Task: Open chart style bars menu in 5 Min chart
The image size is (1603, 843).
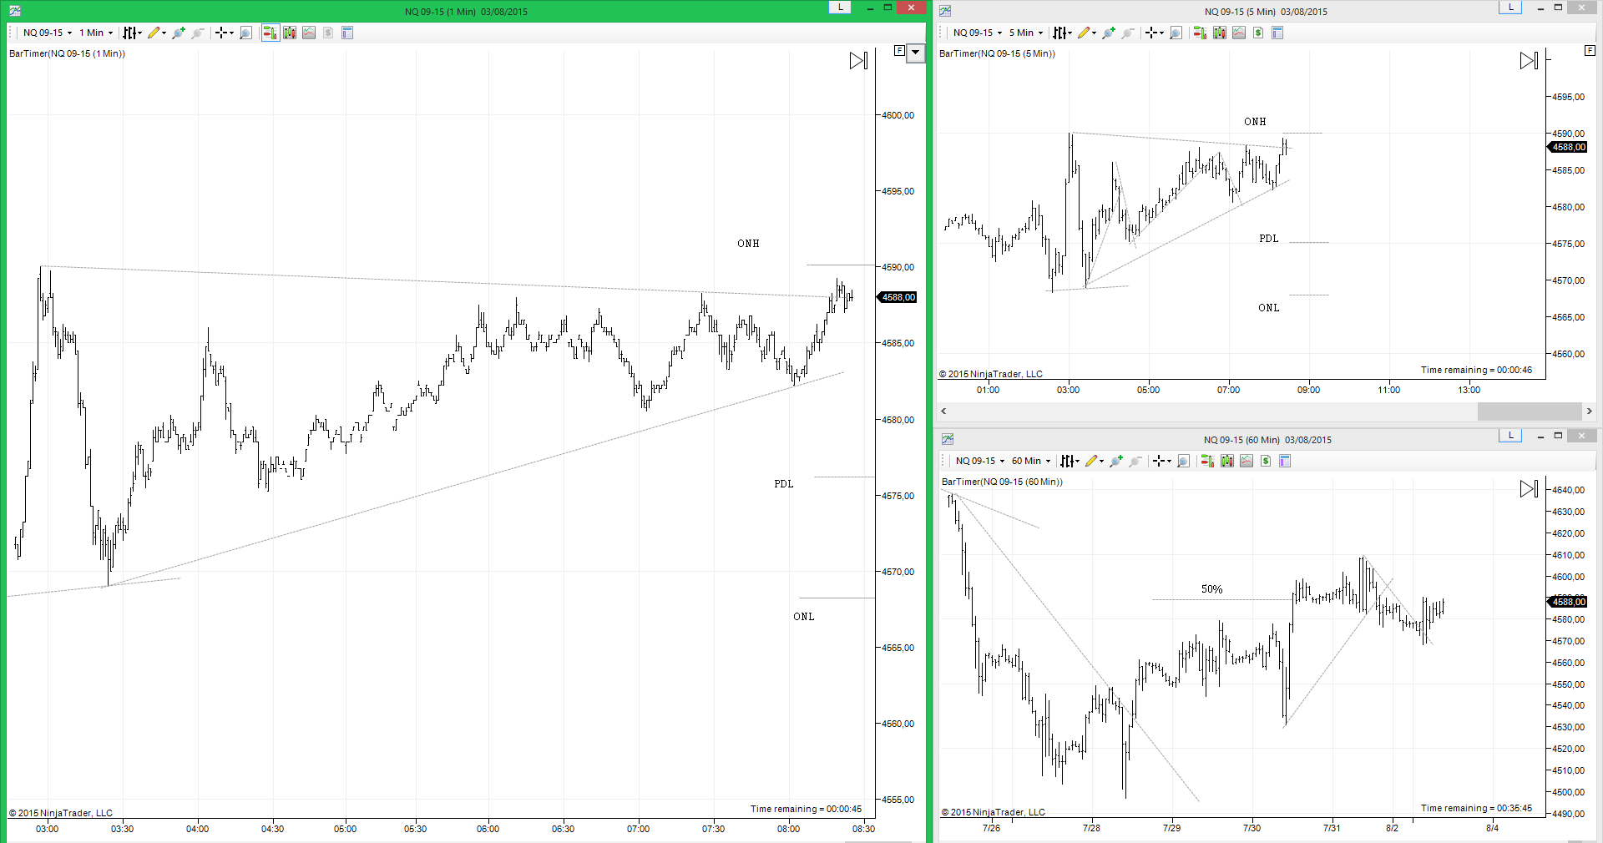Action: (x=1062, y=33)
